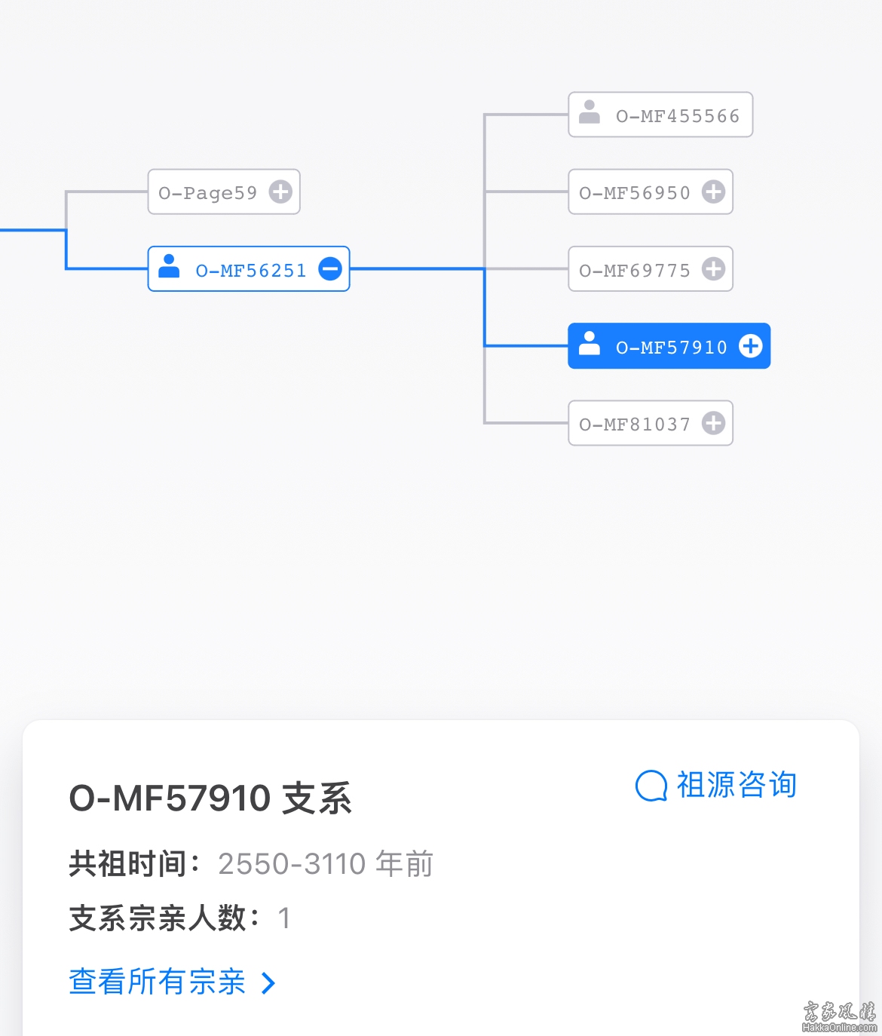Expand the O-MF69775 plus icon
Screen dimensions: 882x1036
(713, 268)
